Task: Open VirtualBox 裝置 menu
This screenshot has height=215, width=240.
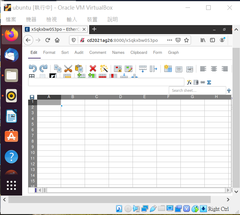Action: [92, 19]
